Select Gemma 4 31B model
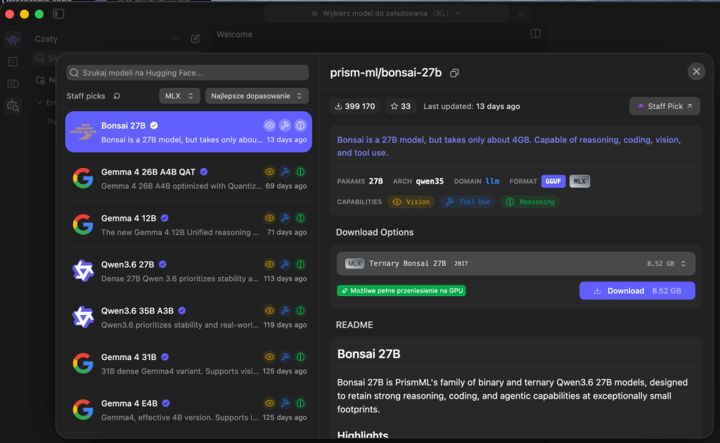Screen dimensions: 720x443 point(188,364)
